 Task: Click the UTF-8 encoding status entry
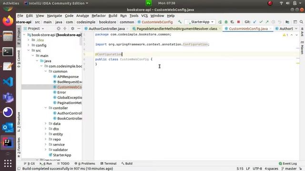coord(257,169)
